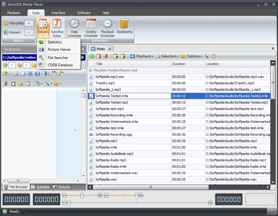Choose File Searcher from the Viewers menu
The height and width of the screenshot is (216, 278).
[x=59, y=58]
